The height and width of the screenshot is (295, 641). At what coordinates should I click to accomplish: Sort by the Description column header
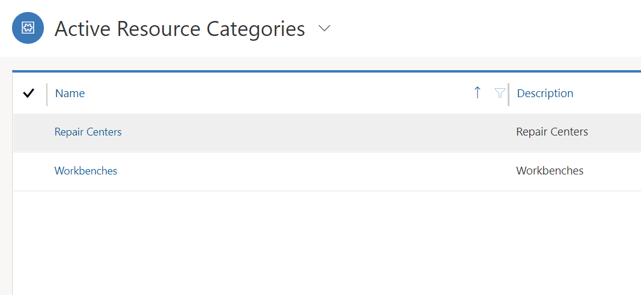click(545, 93)
